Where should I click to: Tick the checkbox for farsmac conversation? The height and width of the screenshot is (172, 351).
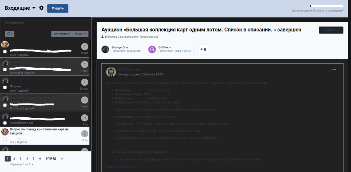click(x=5, y=70)
